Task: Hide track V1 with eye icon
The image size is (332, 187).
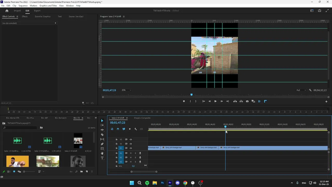Action: (x=131, y=148)
